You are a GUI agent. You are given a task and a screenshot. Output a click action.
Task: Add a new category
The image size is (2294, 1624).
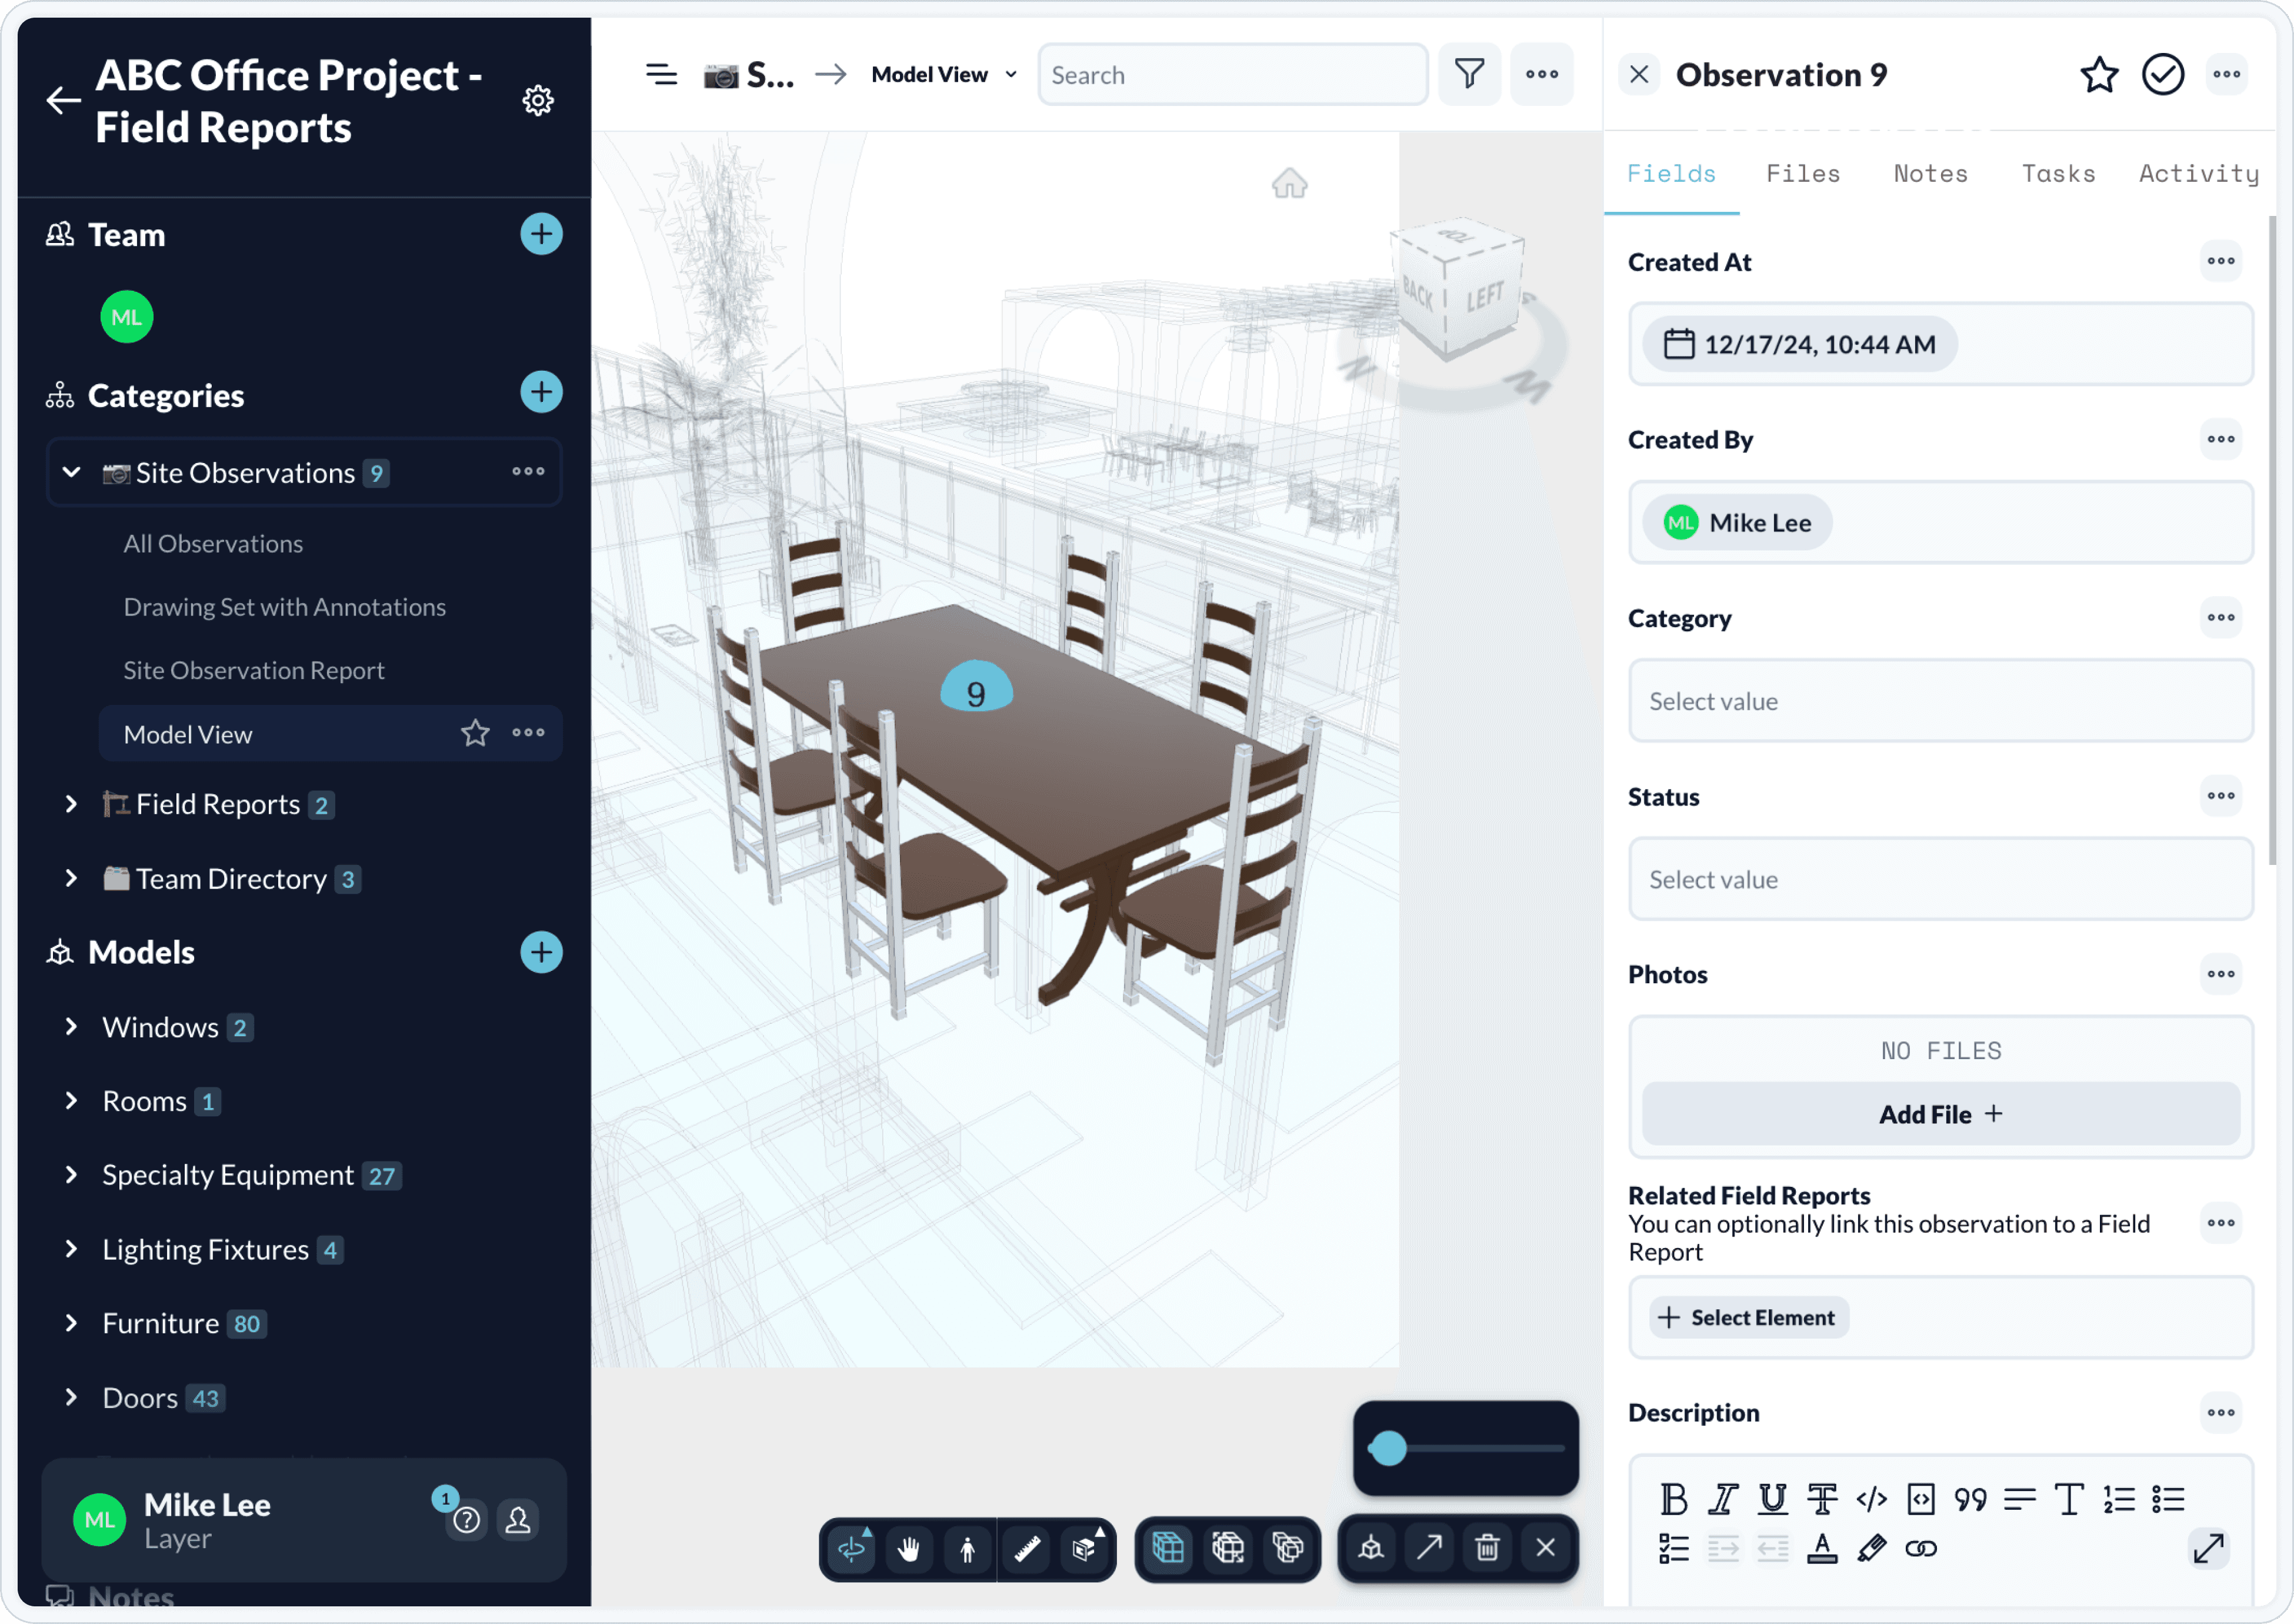tap(541, 392)
